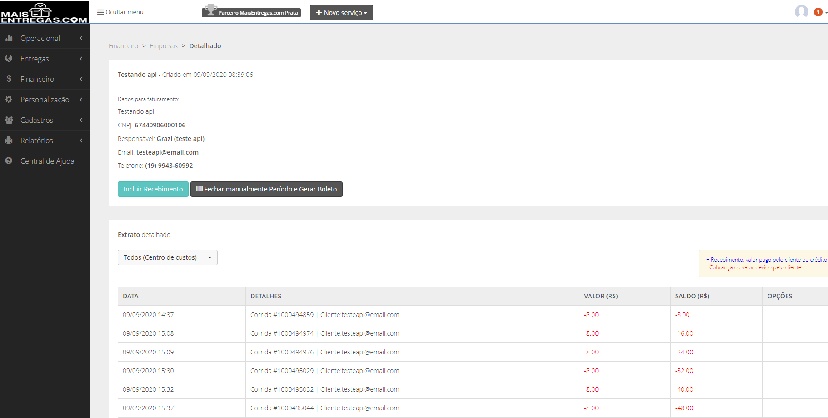Open the orange notification badge
Viewport: 828px width, 418px height.
click(x=818, y=12)
